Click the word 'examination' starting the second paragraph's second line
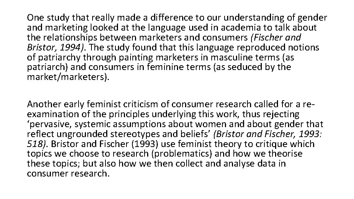This screenshot has width=354, height=199. [53, 114]
